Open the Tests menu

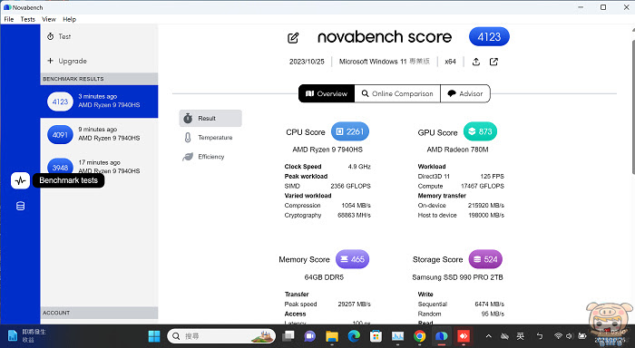click(27, 19)
